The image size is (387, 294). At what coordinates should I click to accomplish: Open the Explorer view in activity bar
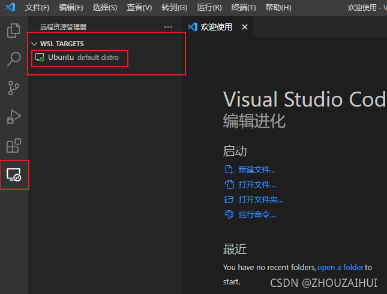point(14,31)
